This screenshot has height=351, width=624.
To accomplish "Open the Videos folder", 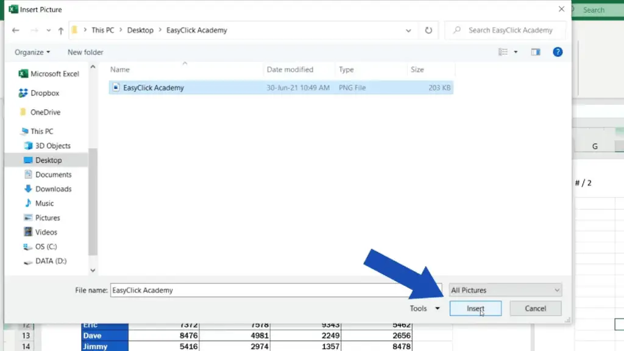I will coord(40,232).
